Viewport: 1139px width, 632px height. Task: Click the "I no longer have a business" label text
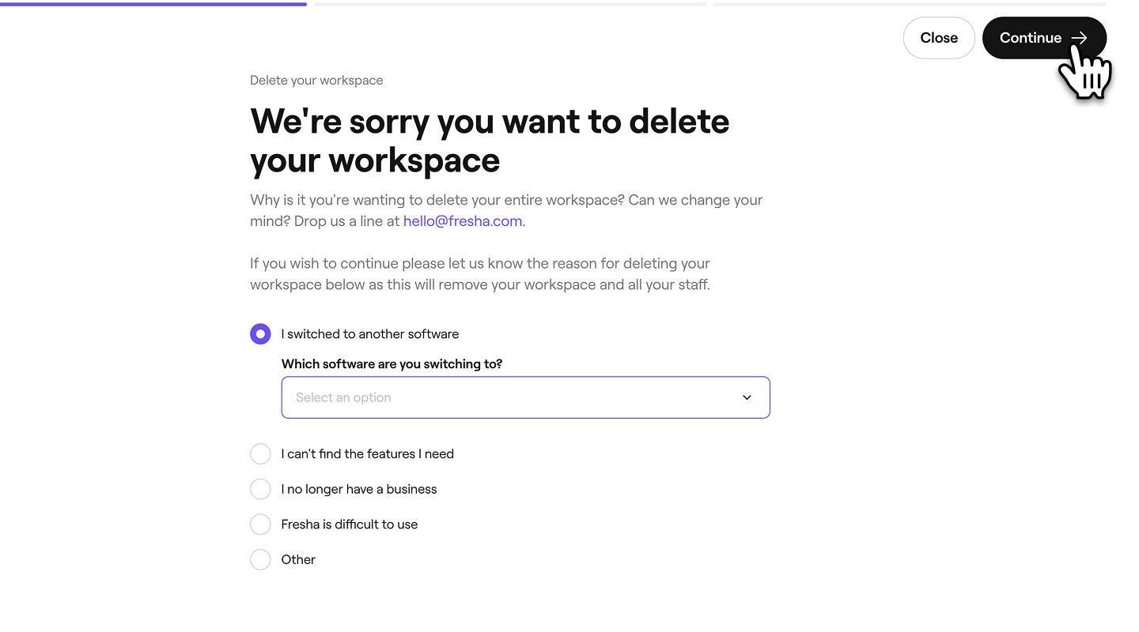click(359, 489)
